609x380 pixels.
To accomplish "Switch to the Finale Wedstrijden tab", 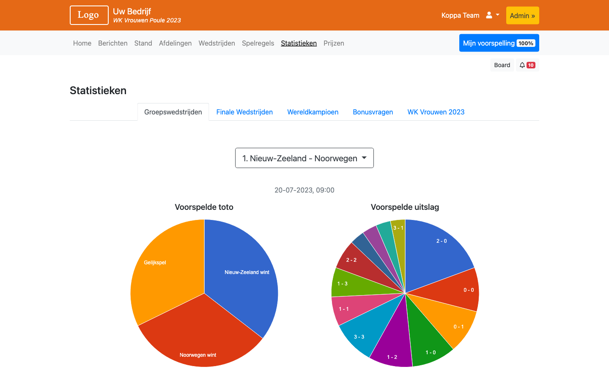I will point(244,112).
